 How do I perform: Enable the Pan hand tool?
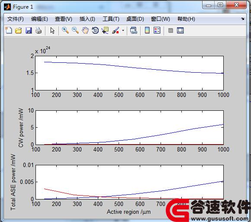[85, 30]
